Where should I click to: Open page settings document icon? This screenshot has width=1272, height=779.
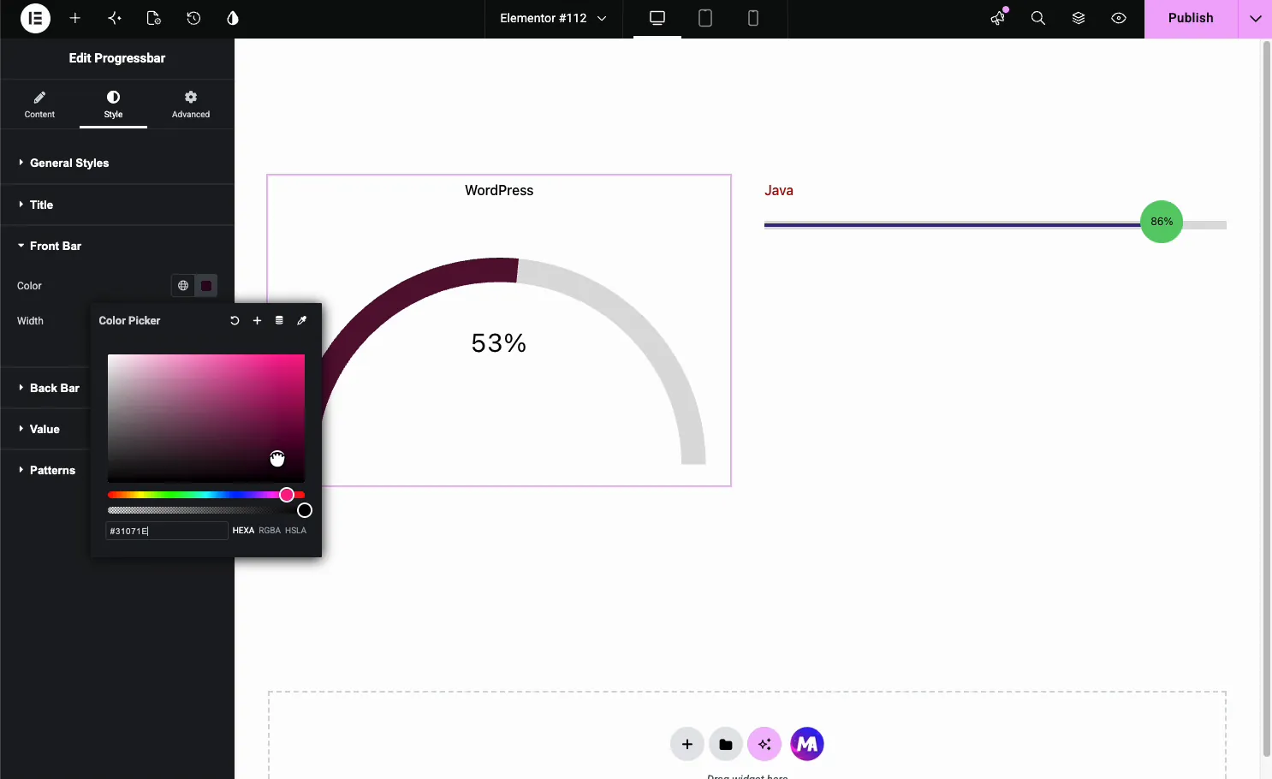point(154,18)
